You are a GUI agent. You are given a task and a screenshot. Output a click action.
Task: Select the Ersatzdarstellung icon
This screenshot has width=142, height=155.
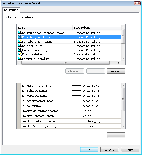coord(20,54)
